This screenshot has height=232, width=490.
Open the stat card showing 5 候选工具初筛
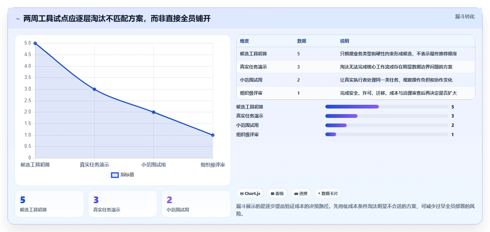click(x=49, y=204)
